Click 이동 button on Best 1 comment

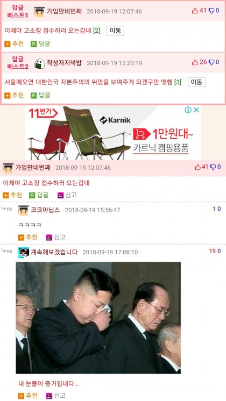click(115, 31)
